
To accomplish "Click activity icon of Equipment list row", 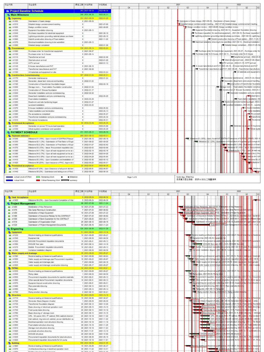I will coord(10,238).
